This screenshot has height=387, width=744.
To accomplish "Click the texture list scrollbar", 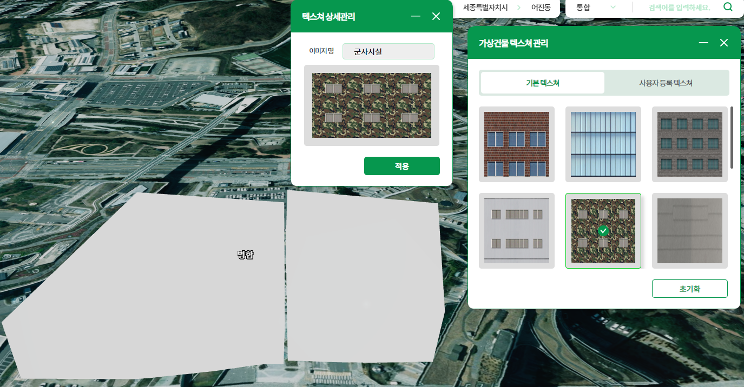I will (x=732, y=137).
